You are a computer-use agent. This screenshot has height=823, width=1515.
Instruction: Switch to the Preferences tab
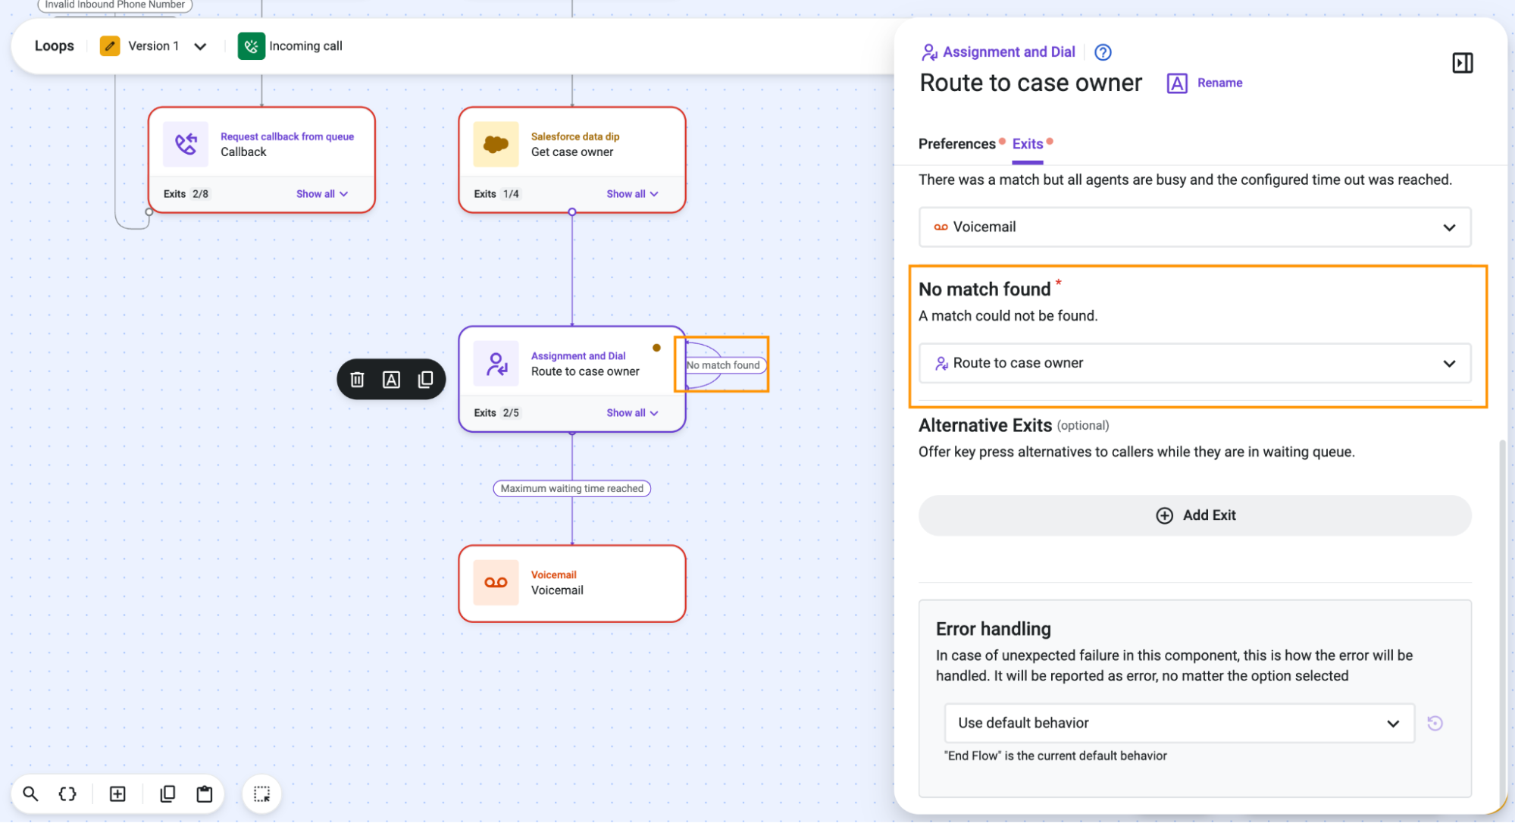[957, 144]
